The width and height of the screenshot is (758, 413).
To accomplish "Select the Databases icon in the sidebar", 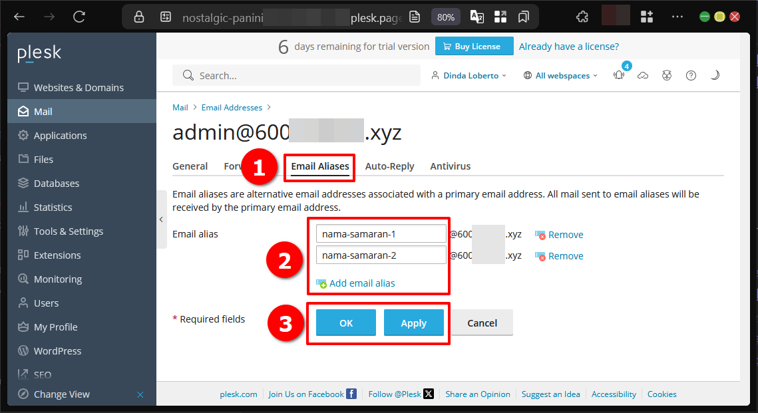I will [23, 183].
